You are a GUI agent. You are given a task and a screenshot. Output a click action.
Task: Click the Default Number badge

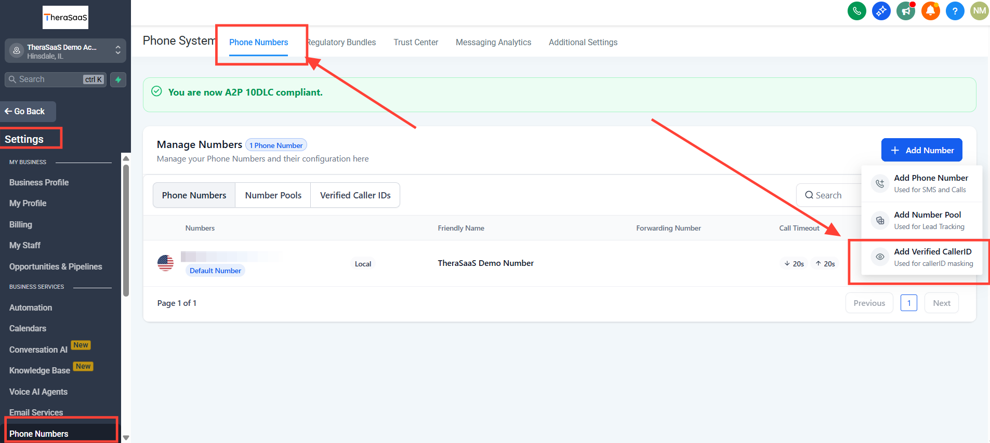pos(215,271)
